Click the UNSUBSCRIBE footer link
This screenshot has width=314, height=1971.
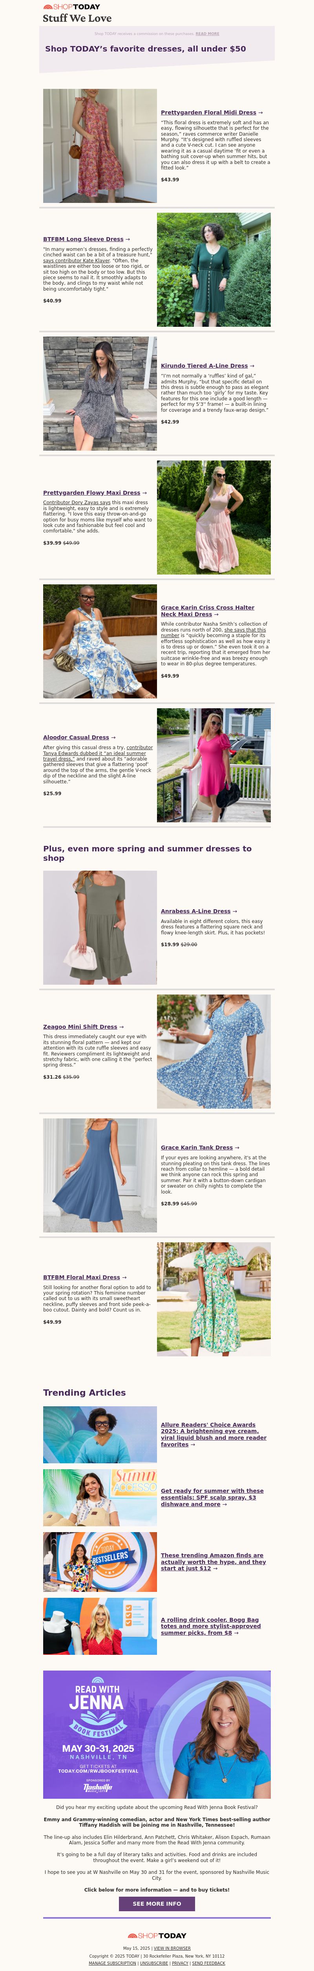pos(154,1963)
